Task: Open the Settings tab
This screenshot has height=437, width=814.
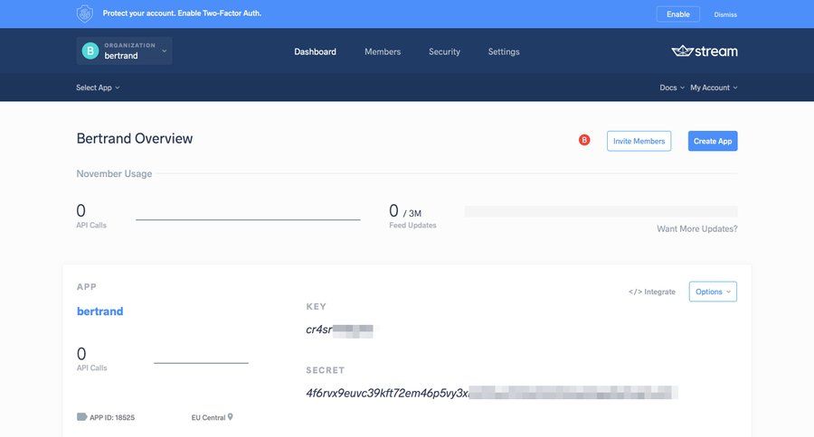Action: [x=504, y=51]
